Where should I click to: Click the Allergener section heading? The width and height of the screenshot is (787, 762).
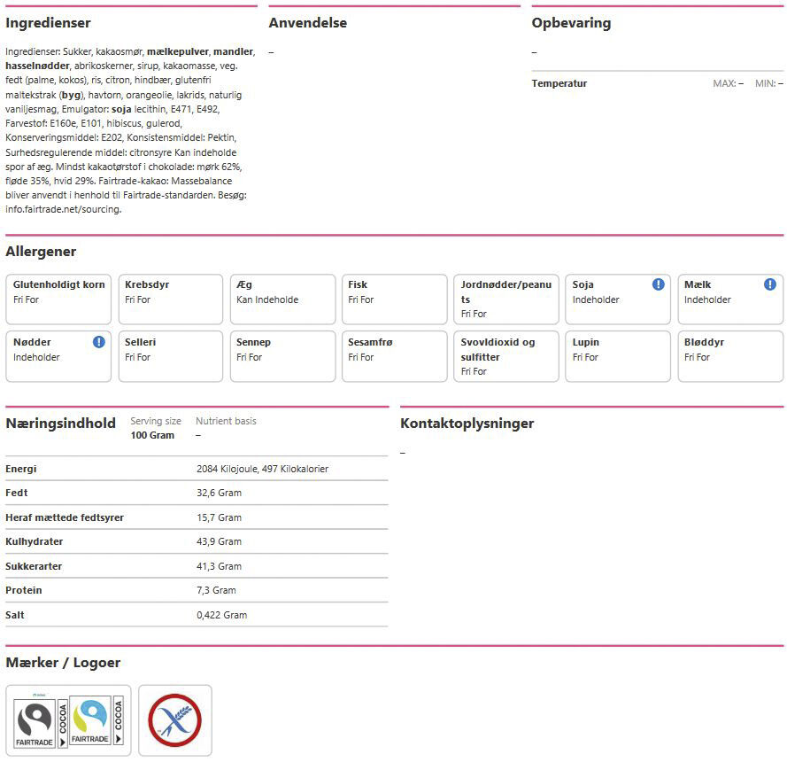click(x=41, y=252)
